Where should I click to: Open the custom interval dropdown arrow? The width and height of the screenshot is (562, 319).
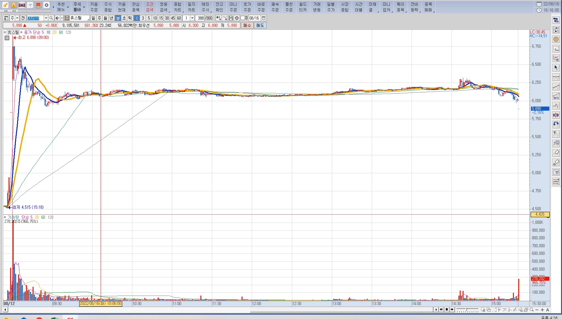pos(192,18)
